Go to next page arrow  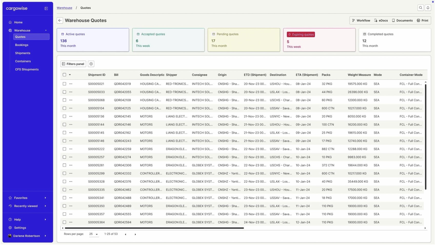point(135,234)
